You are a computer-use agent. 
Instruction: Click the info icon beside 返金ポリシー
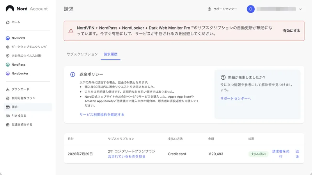(73, 74)
